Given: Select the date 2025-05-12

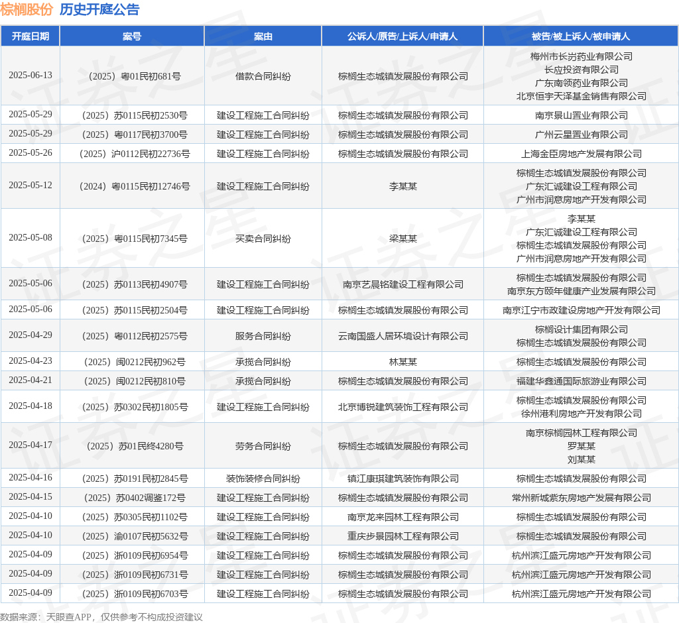Looking at the screenshot, I should pos(31,186).
